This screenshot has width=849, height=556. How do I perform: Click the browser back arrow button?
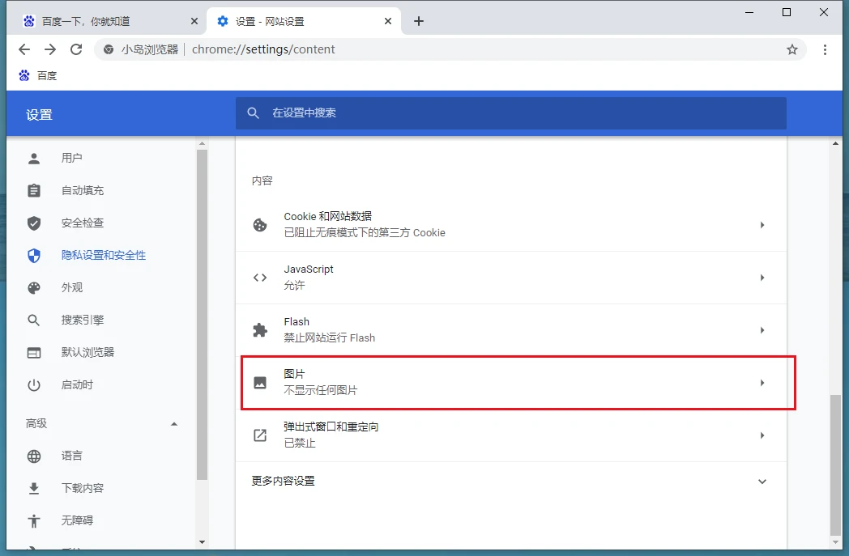(24, 49)
